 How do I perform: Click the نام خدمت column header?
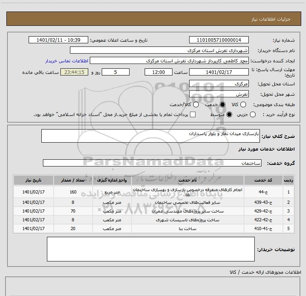click(188, 180)
